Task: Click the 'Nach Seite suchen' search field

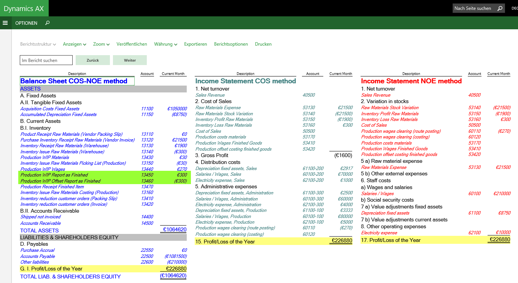Action: click(x=474, y=8)
